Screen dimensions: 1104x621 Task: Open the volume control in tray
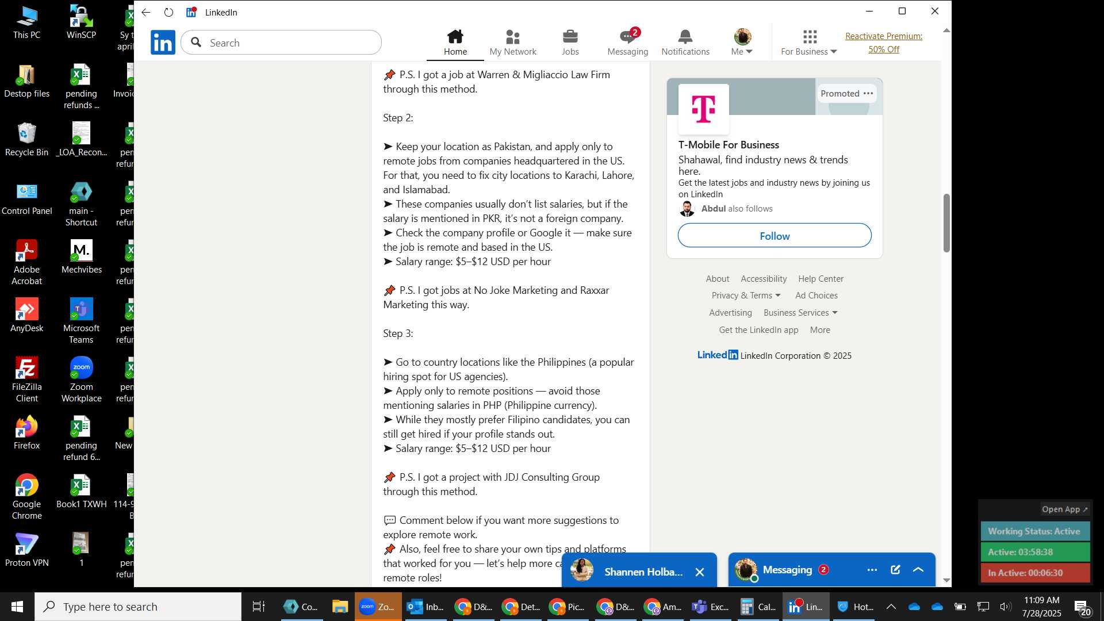pos(1005,607)
